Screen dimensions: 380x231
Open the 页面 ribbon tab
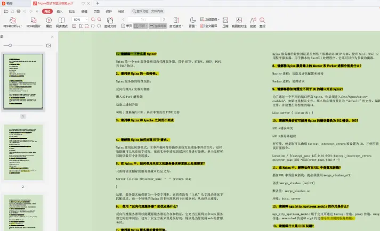pos(96,11)
